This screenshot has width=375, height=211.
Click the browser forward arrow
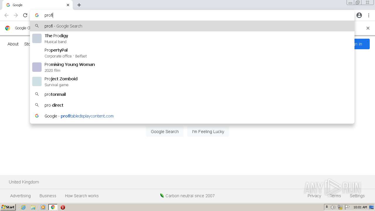16,15
